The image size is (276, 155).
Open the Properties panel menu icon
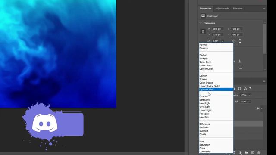tap(264, 9)
